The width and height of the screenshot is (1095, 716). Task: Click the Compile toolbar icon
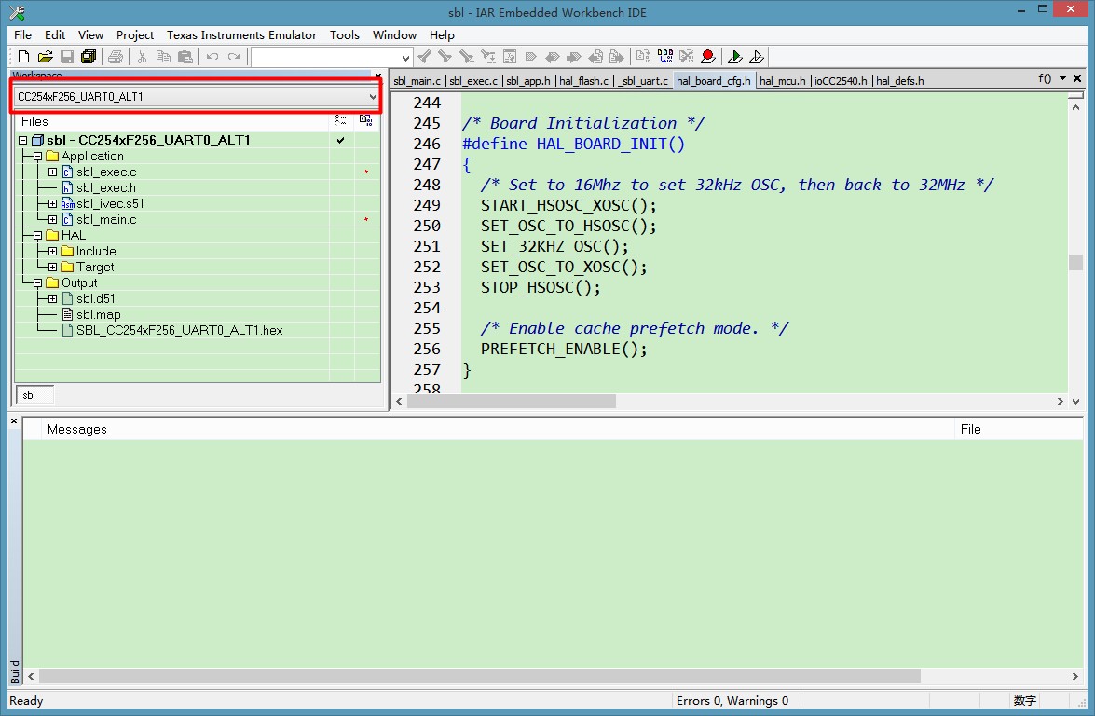(644, 57)
